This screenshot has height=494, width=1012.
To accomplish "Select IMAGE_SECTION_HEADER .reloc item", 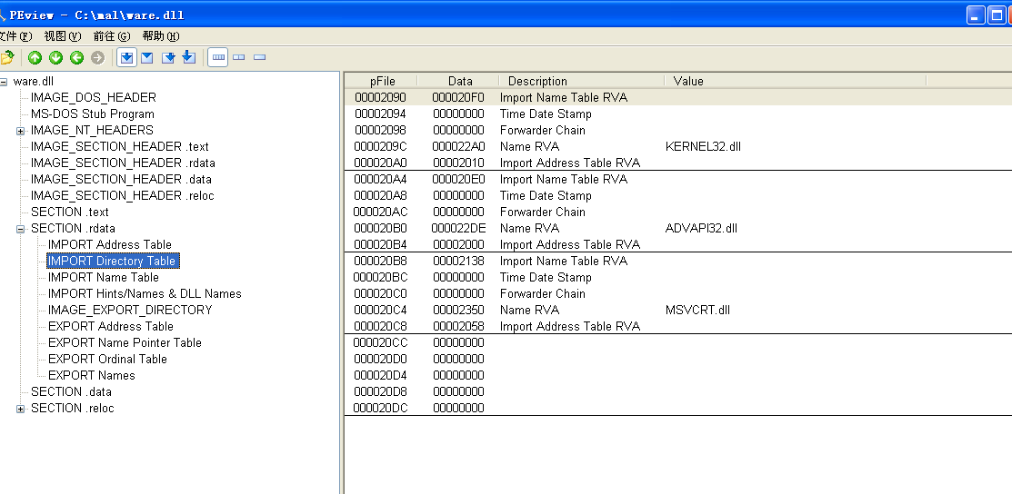I will pos(122,195).
